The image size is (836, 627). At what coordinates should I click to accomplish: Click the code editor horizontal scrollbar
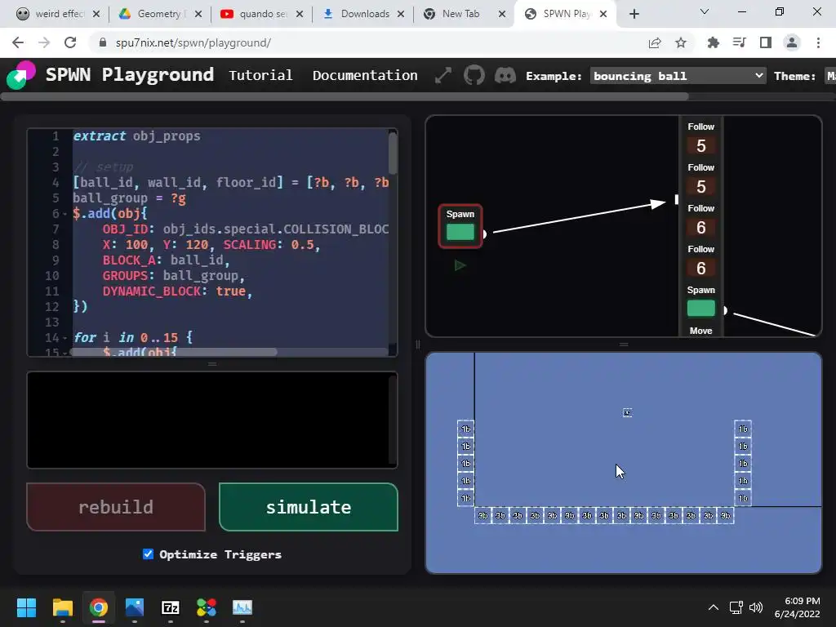174,352
